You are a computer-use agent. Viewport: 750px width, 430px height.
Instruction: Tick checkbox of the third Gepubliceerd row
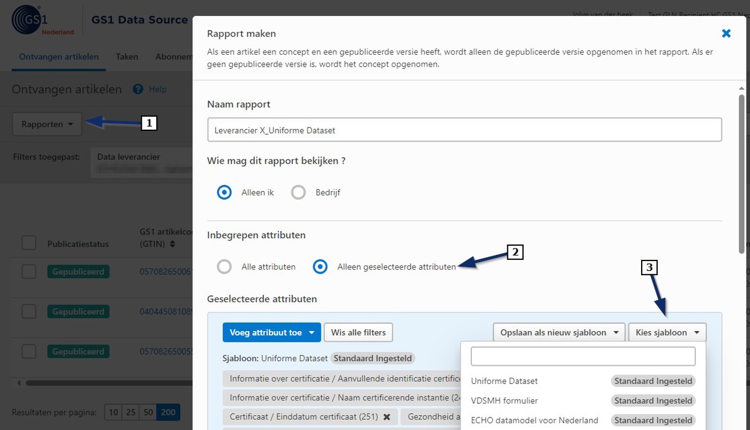click(x=29, y=352)
